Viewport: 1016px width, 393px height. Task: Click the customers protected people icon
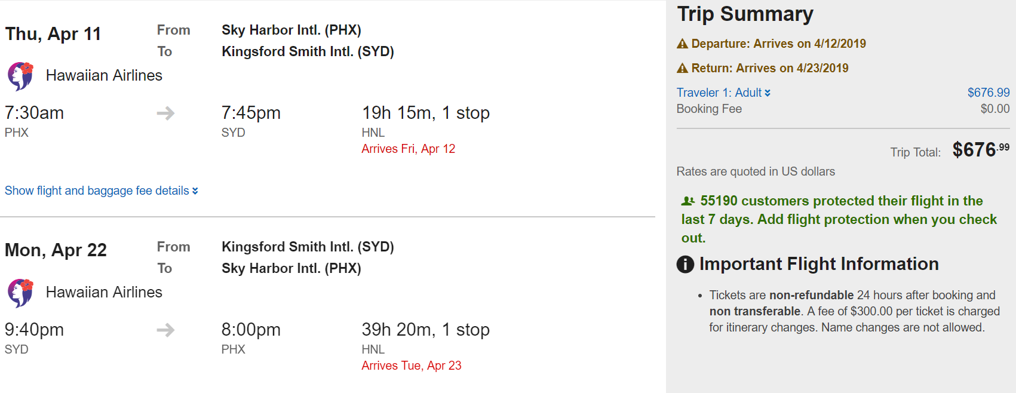click(x=688, y=201)
